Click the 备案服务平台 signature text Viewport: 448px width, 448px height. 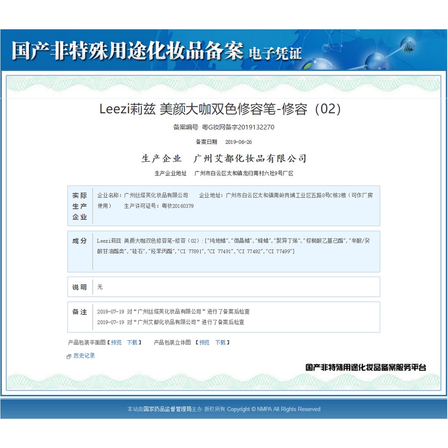coord(365,367)
